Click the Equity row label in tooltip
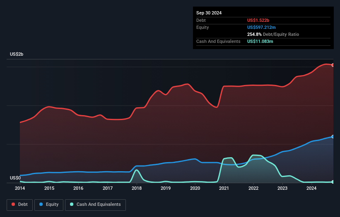340x217 pixels. tap(203, 27)
